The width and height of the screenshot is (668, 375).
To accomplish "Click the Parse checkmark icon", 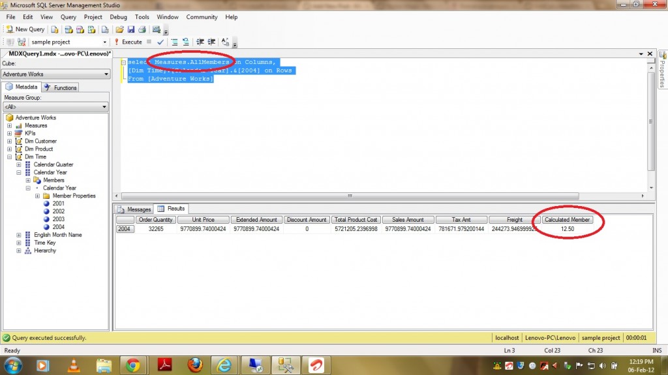I will coord(160,42).
